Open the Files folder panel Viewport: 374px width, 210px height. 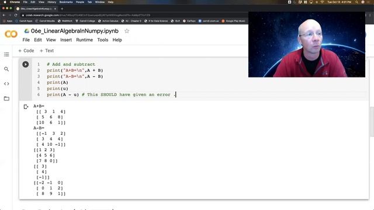coord(6,99)
